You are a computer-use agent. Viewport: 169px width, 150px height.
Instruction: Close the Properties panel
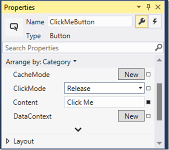pyautogui.click(x=158, y=7)
